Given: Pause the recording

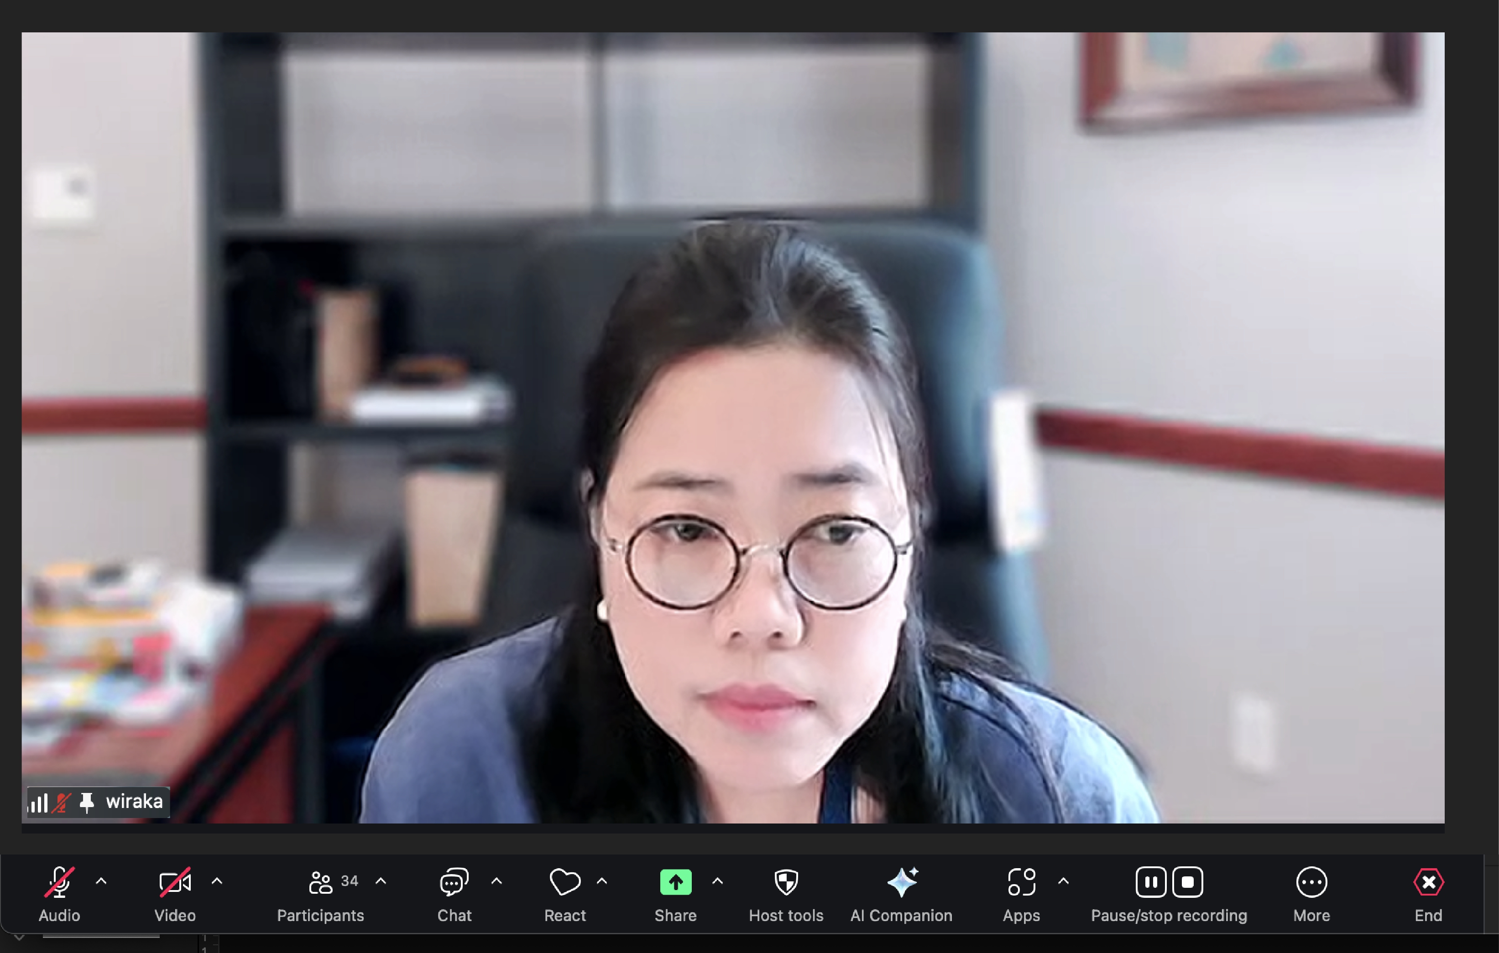Looking at the screenshot, I should 1151,882.
